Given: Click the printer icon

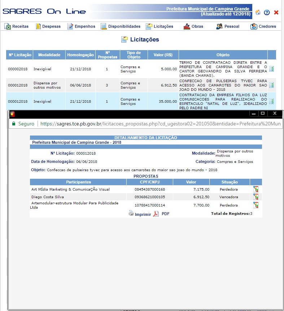Looking at the screenshot, I should (x=131, y=213).
